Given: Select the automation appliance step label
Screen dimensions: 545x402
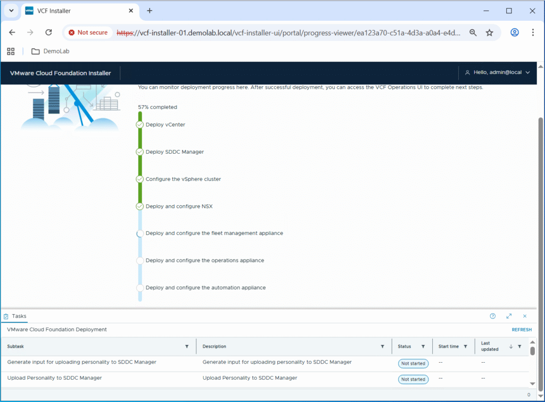Looking at the screenshot, I should click(206, 288).
